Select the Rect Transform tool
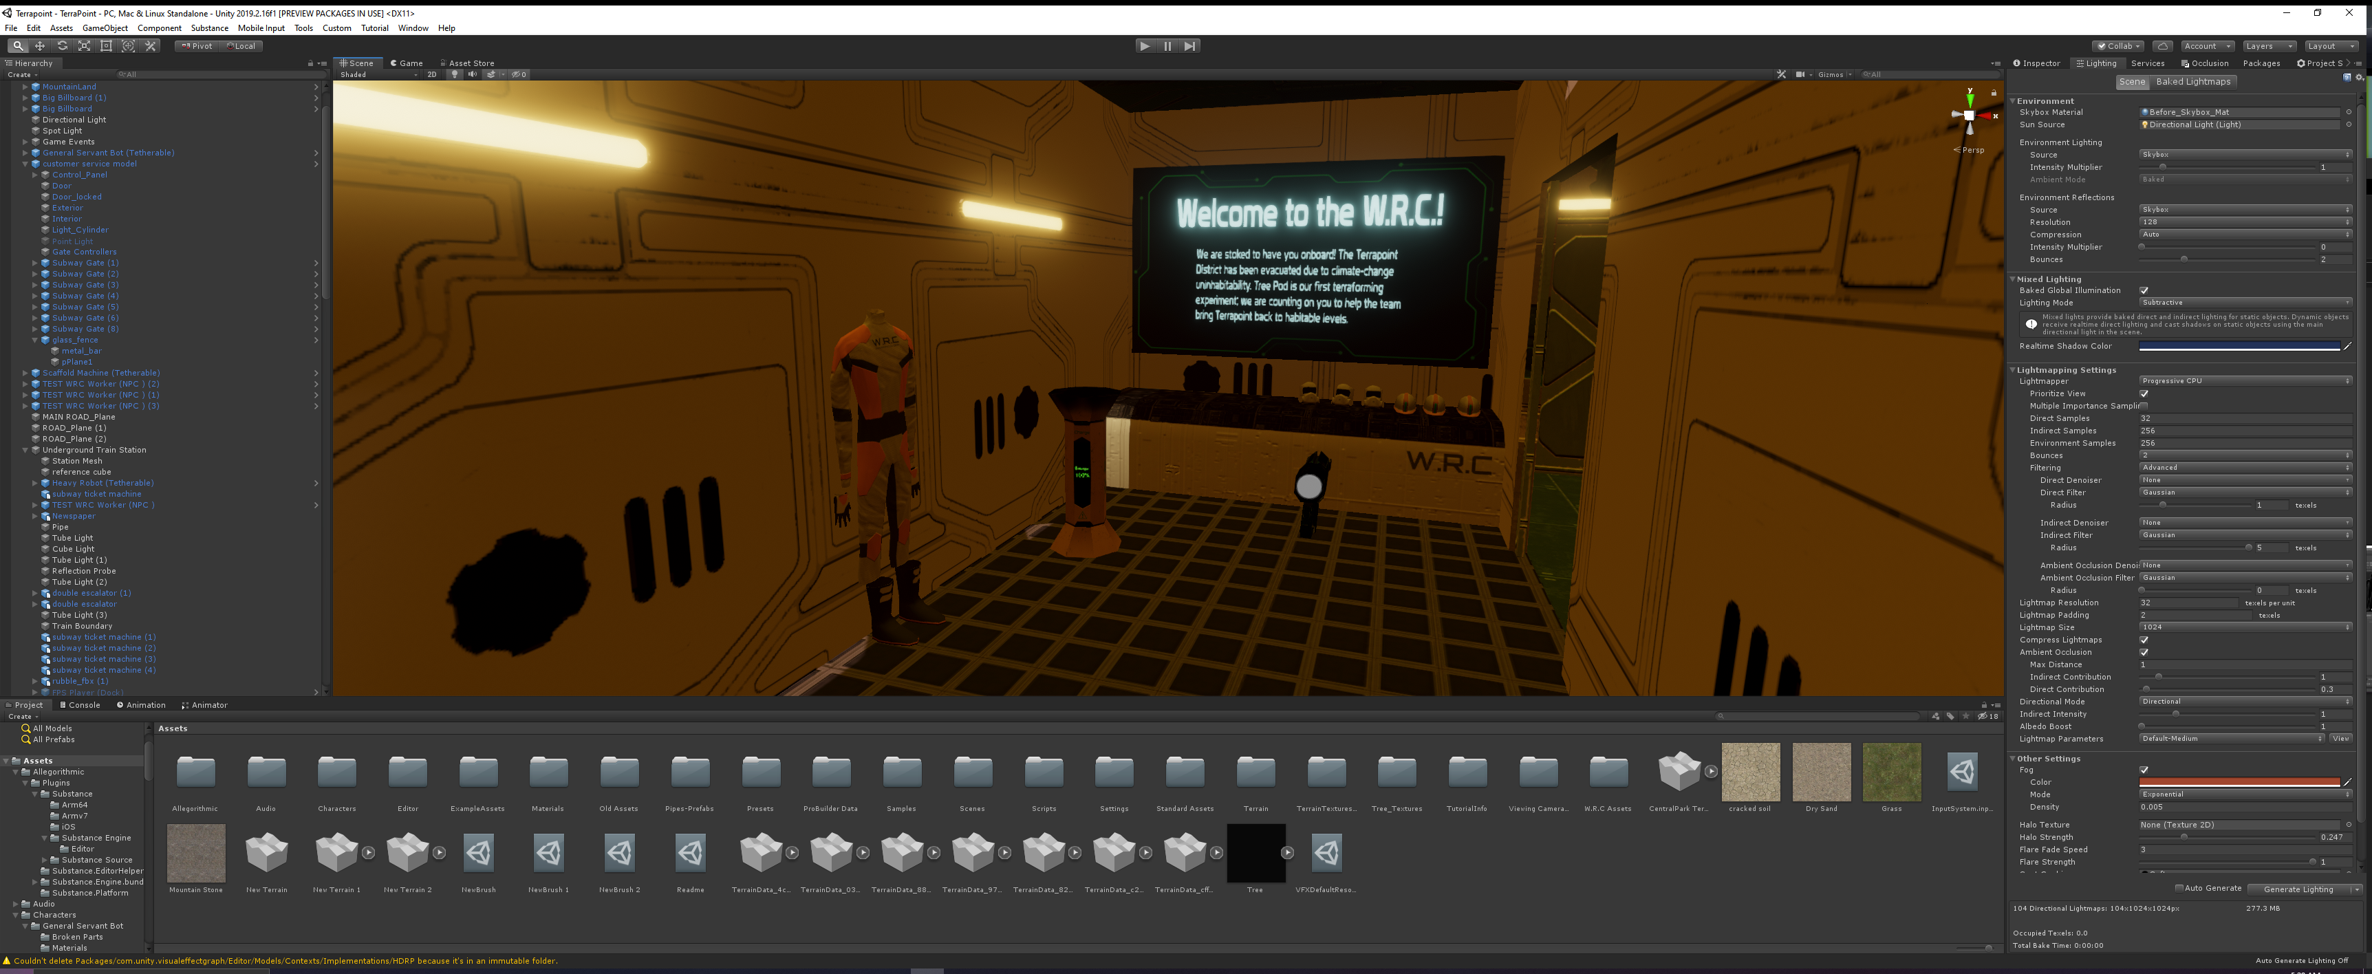The image size is (2372, 974). click(106, 46)
